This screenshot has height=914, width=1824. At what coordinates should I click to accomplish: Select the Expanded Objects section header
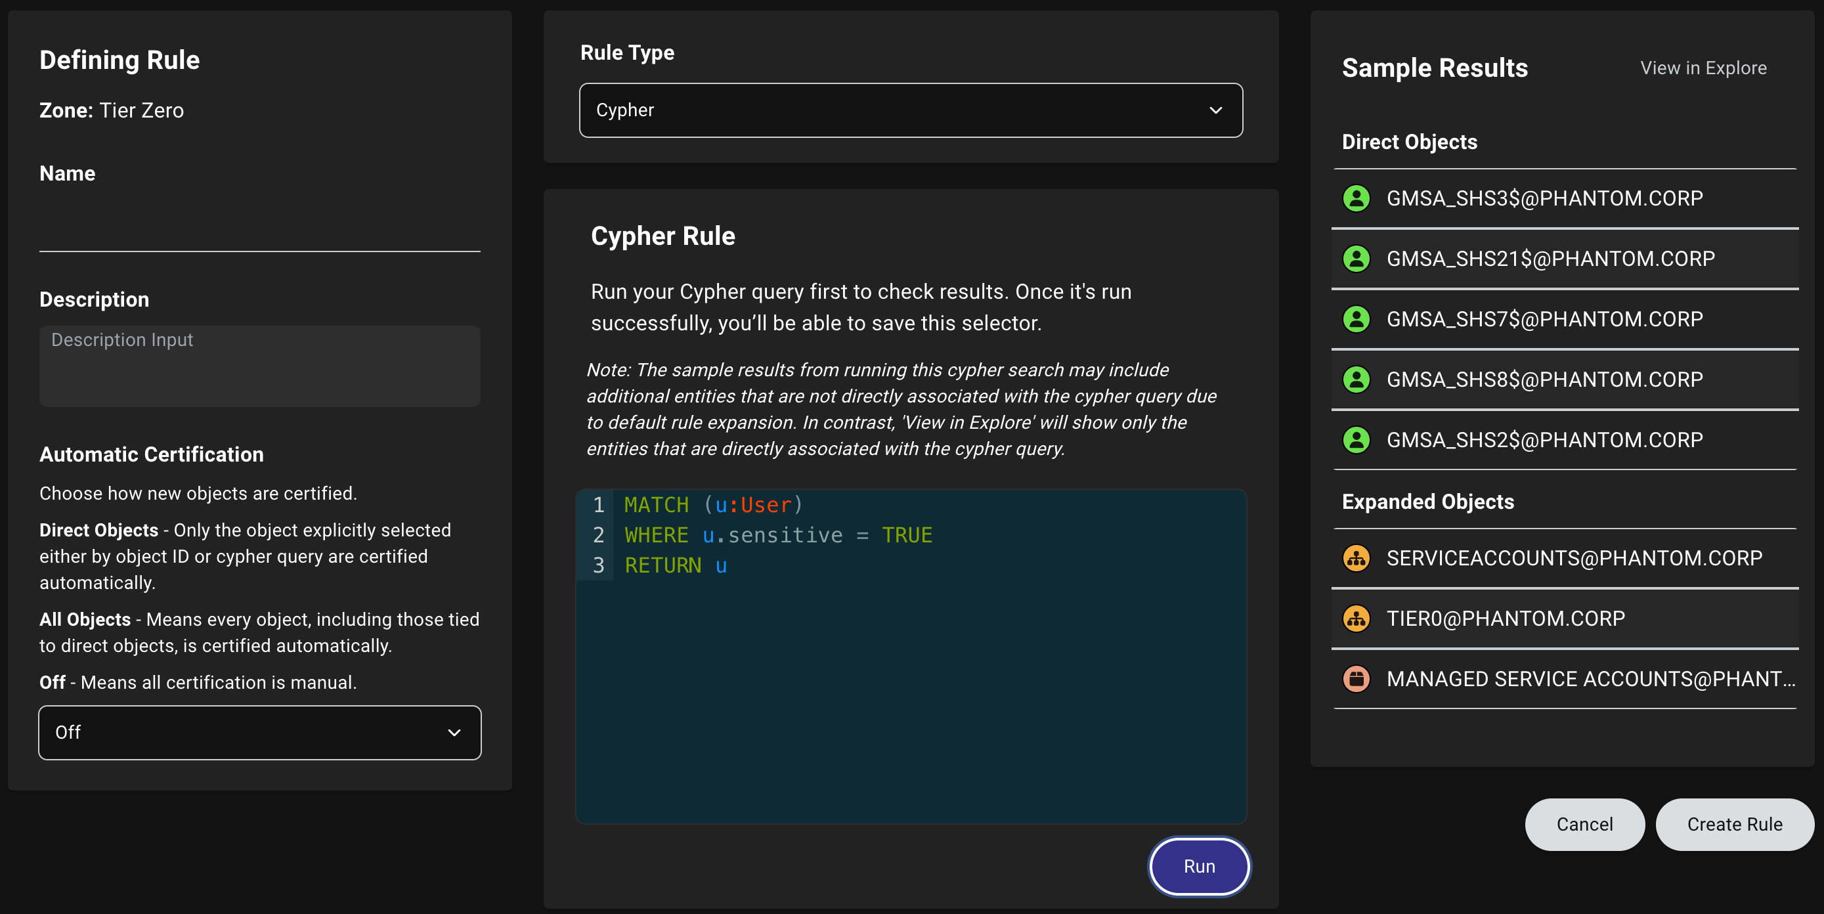click(1428, 501)
